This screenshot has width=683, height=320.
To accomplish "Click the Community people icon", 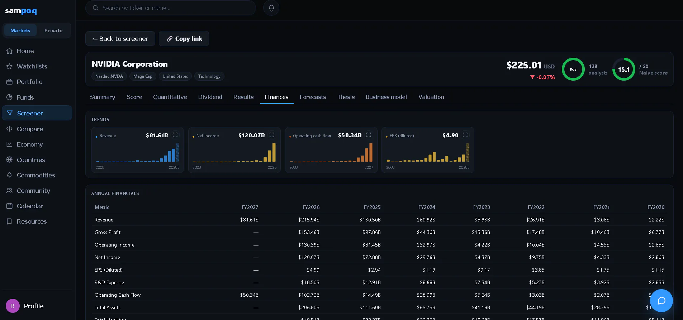I will point(10,191).
